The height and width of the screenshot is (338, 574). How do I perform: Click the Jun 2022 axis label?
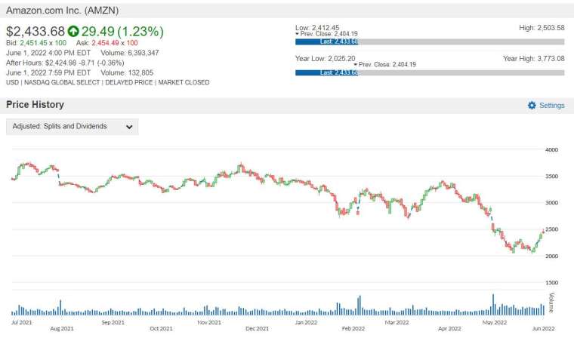(544, 328)
